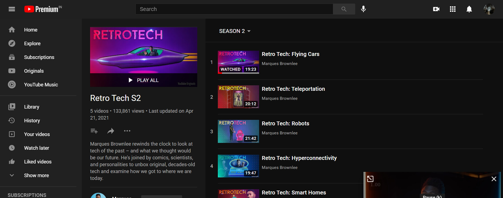Open Retro Tech: Teleportation video title
Viewport: 503px width, 198px height.
coord(293,89)
